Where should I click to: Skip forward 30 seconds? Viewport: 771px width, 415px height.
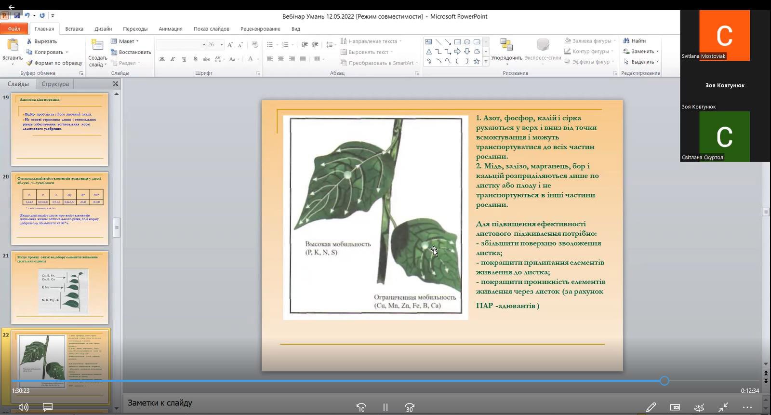409,407
